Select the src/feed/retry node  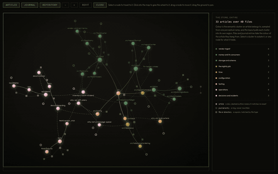coord(87,44)
